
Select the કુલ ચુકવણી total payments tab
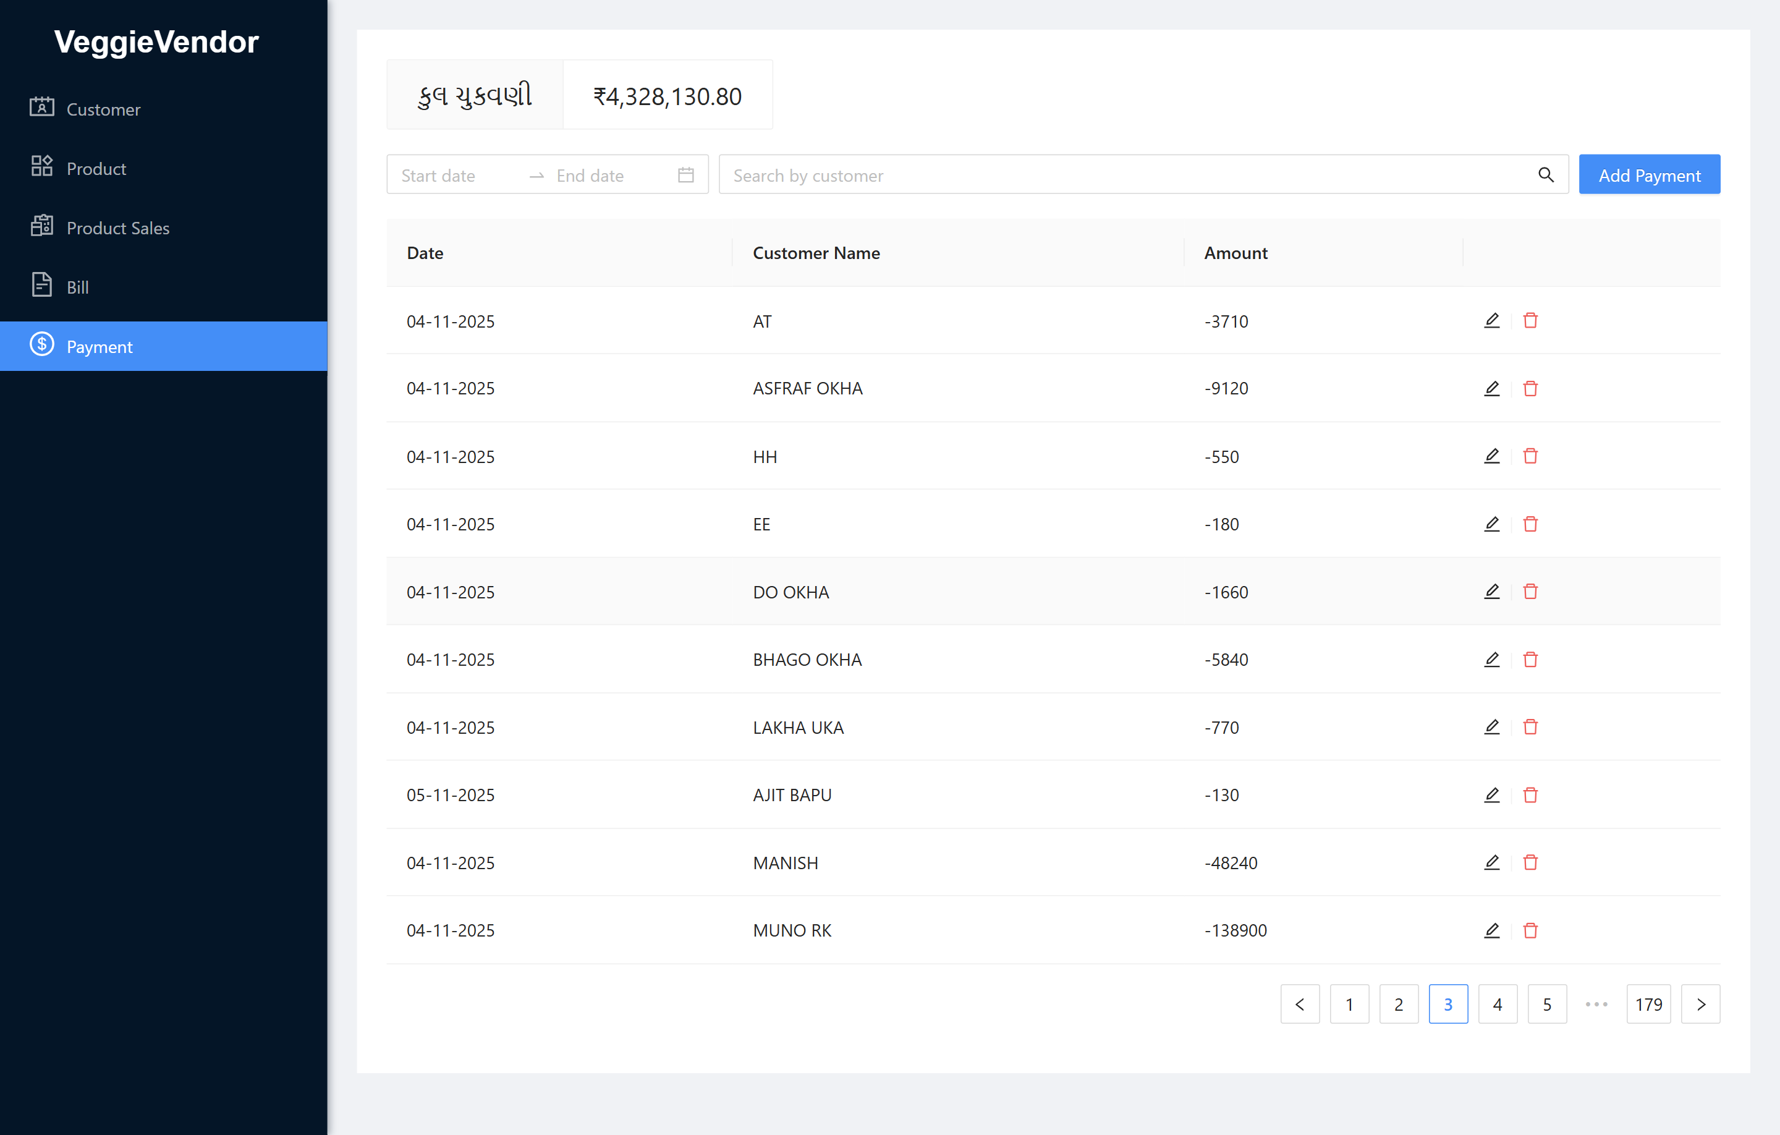point(474,94)
